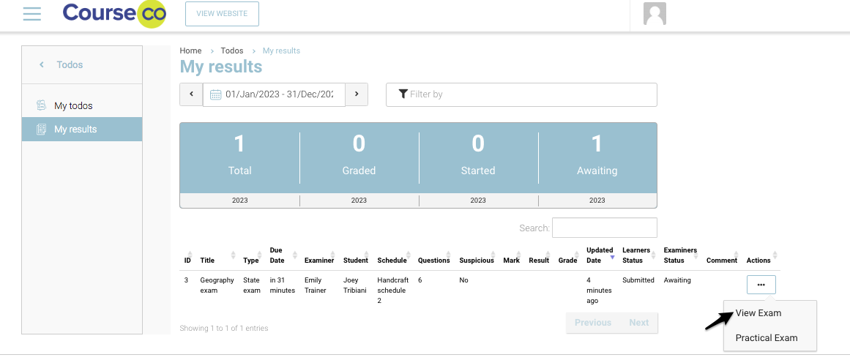
Task: Choose Practical Exam from actions menu
Action: 766,338
